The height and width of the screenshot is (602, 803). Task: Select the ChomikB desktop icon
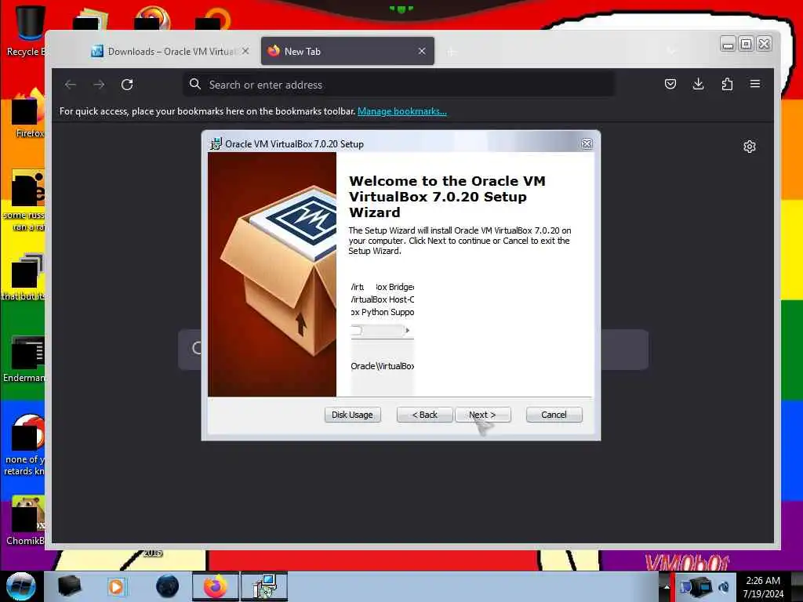point(26,520)
